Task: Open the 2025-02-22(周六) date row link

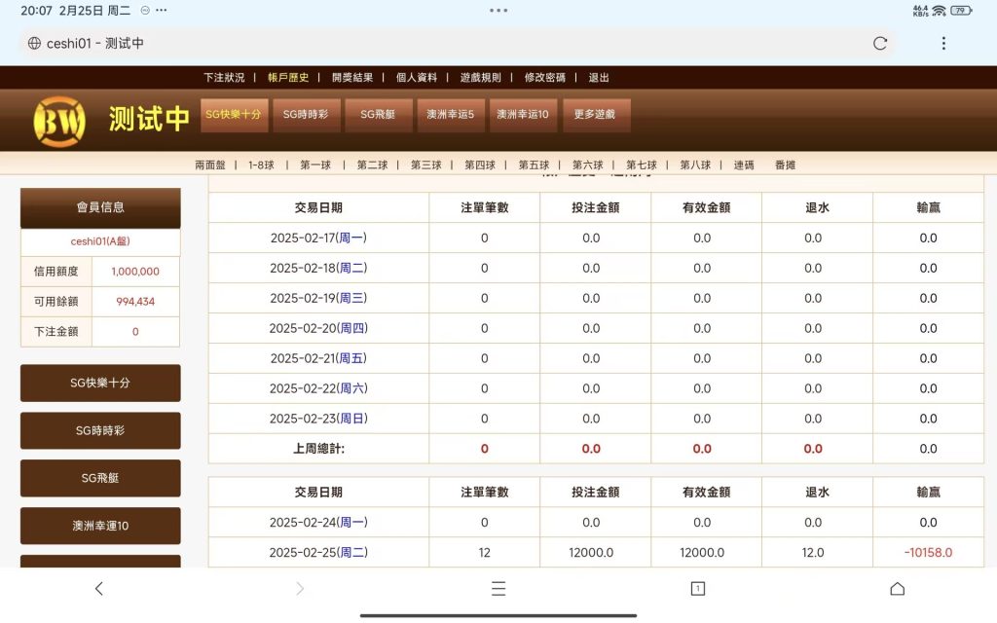Action: coord(318,388)
